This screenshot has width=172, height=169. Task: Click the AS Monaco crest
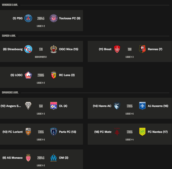[x=28, y=158]
